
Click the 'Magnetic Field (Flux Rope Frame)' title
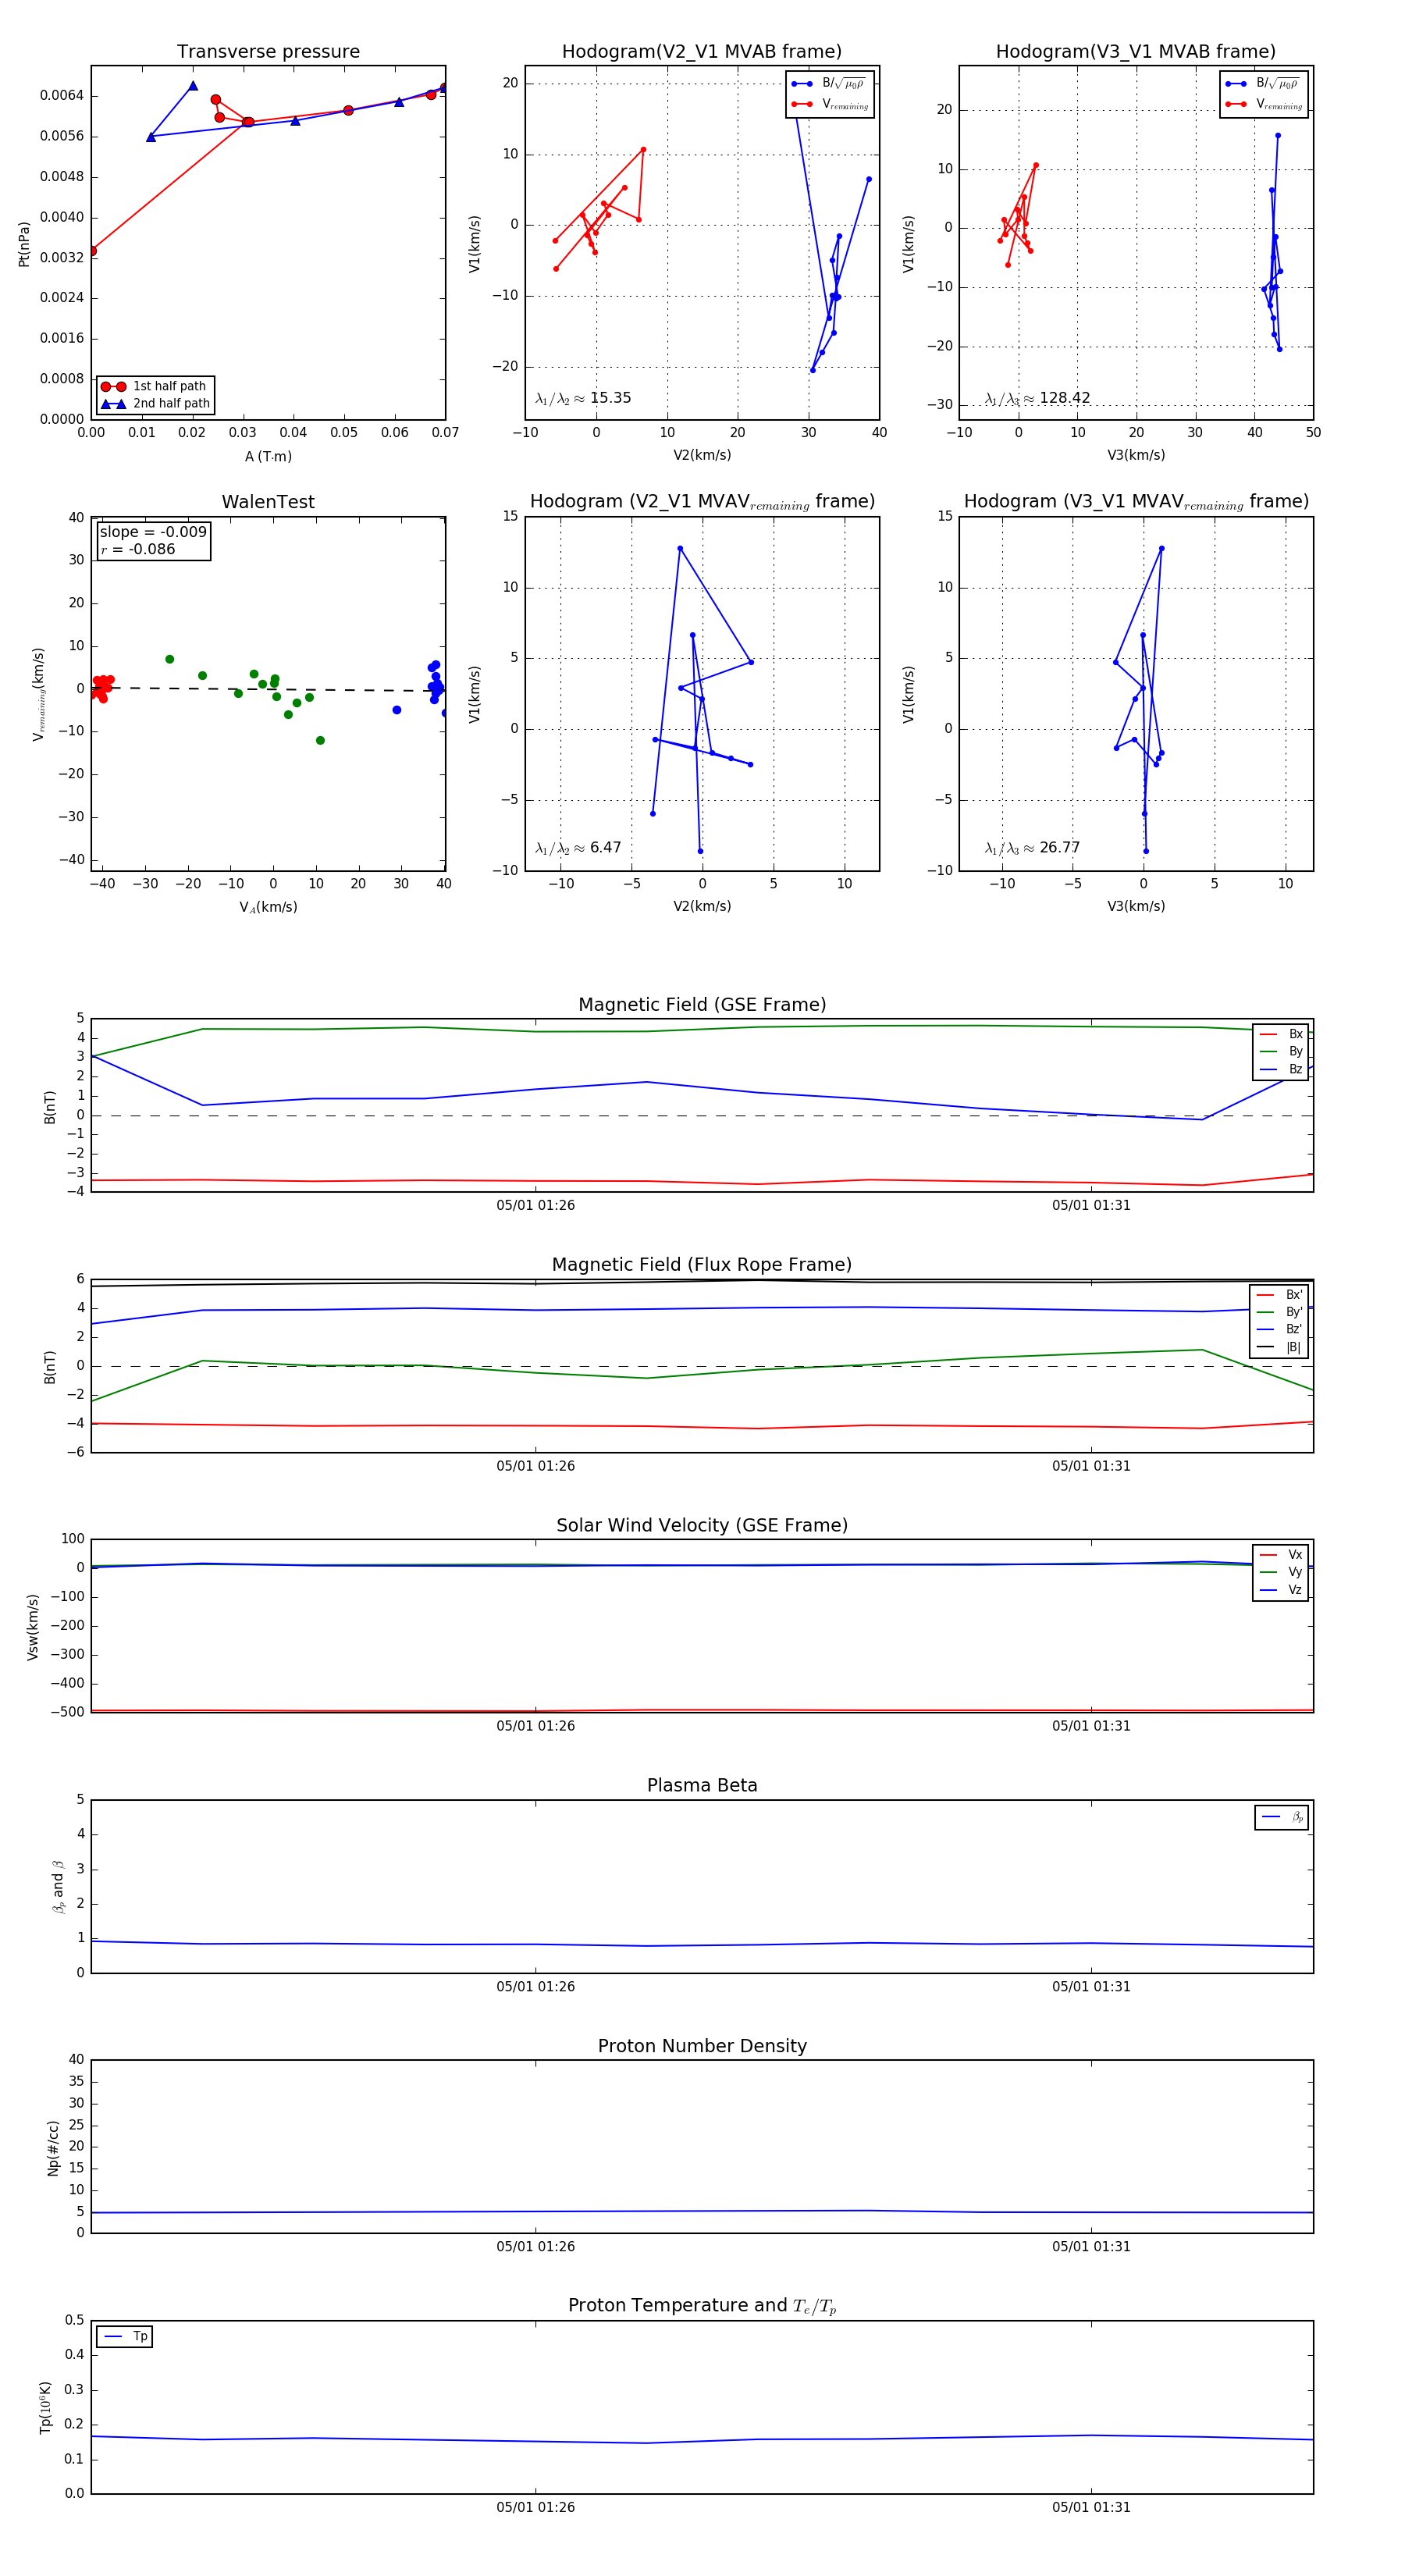pos(702,1265)
